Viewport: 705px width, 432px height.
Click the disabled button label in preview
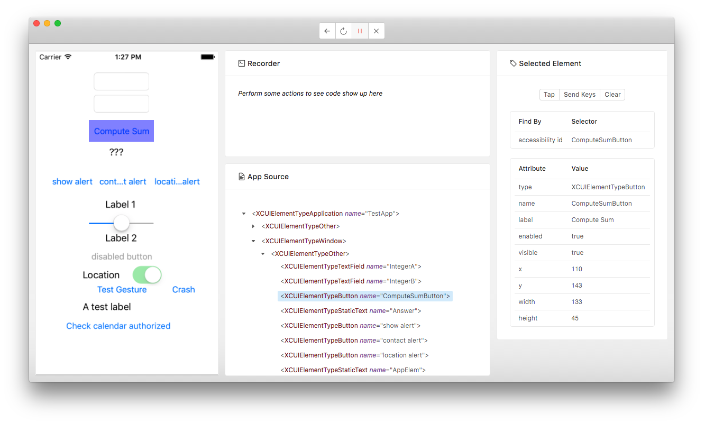[x=122, y=256]
